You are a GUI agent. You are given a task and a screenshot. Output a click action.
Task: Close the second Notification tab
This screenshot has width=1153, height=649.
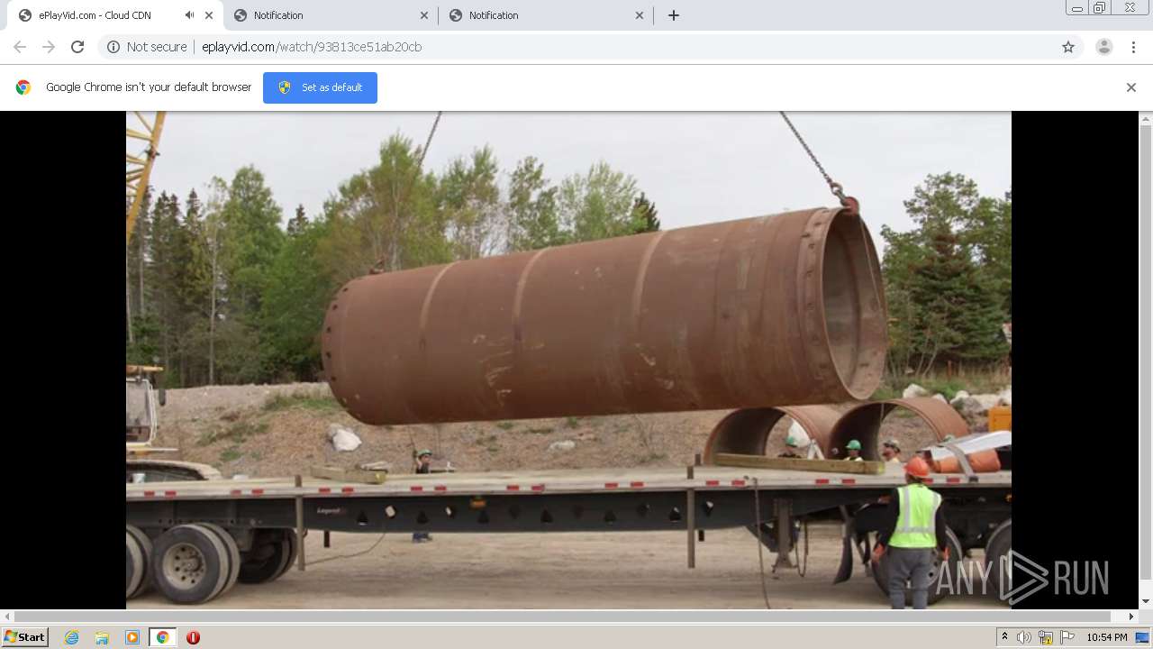[x=640, y=15]
